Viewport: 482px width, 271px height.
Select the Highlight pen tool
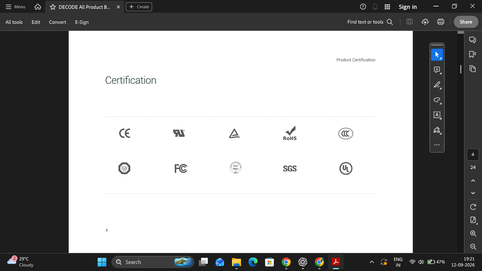pyautogui.click(x=437, y=85)
